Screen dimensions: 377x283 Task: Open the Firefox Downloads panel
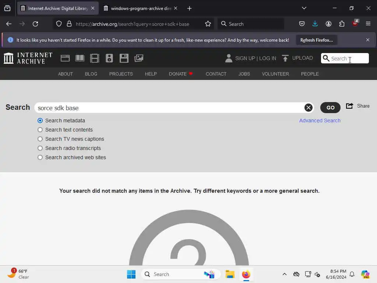[x=315, y=24]
